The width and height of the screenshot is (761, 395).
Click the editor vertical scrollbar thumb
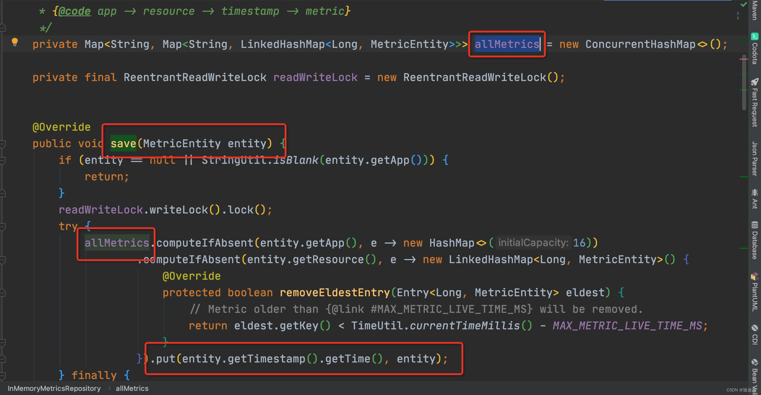(x=744, y=82)
